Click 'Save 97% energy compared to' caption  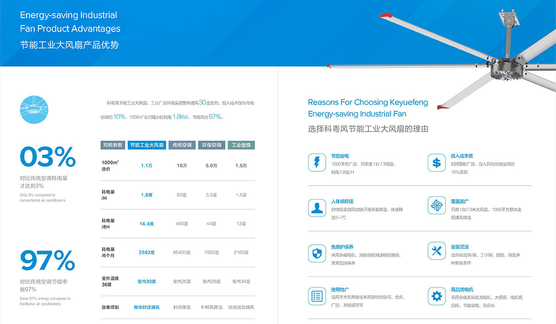[x=45, y=299]
